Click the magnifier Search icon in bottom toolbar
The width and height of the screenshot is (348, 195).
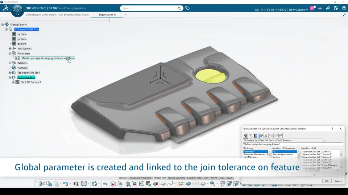76,184
